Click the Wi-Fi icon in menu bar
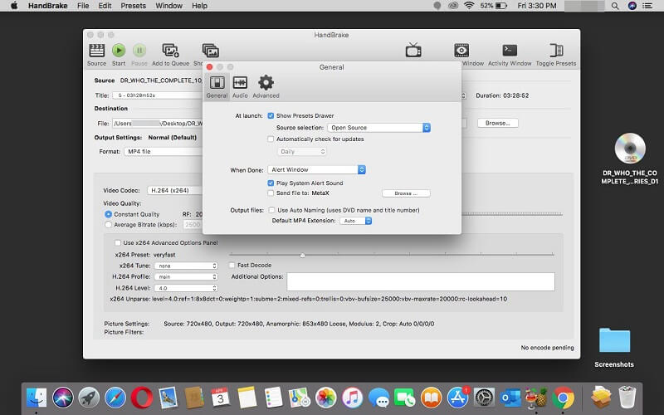This screenshot has width=664, height=415. 469,6
